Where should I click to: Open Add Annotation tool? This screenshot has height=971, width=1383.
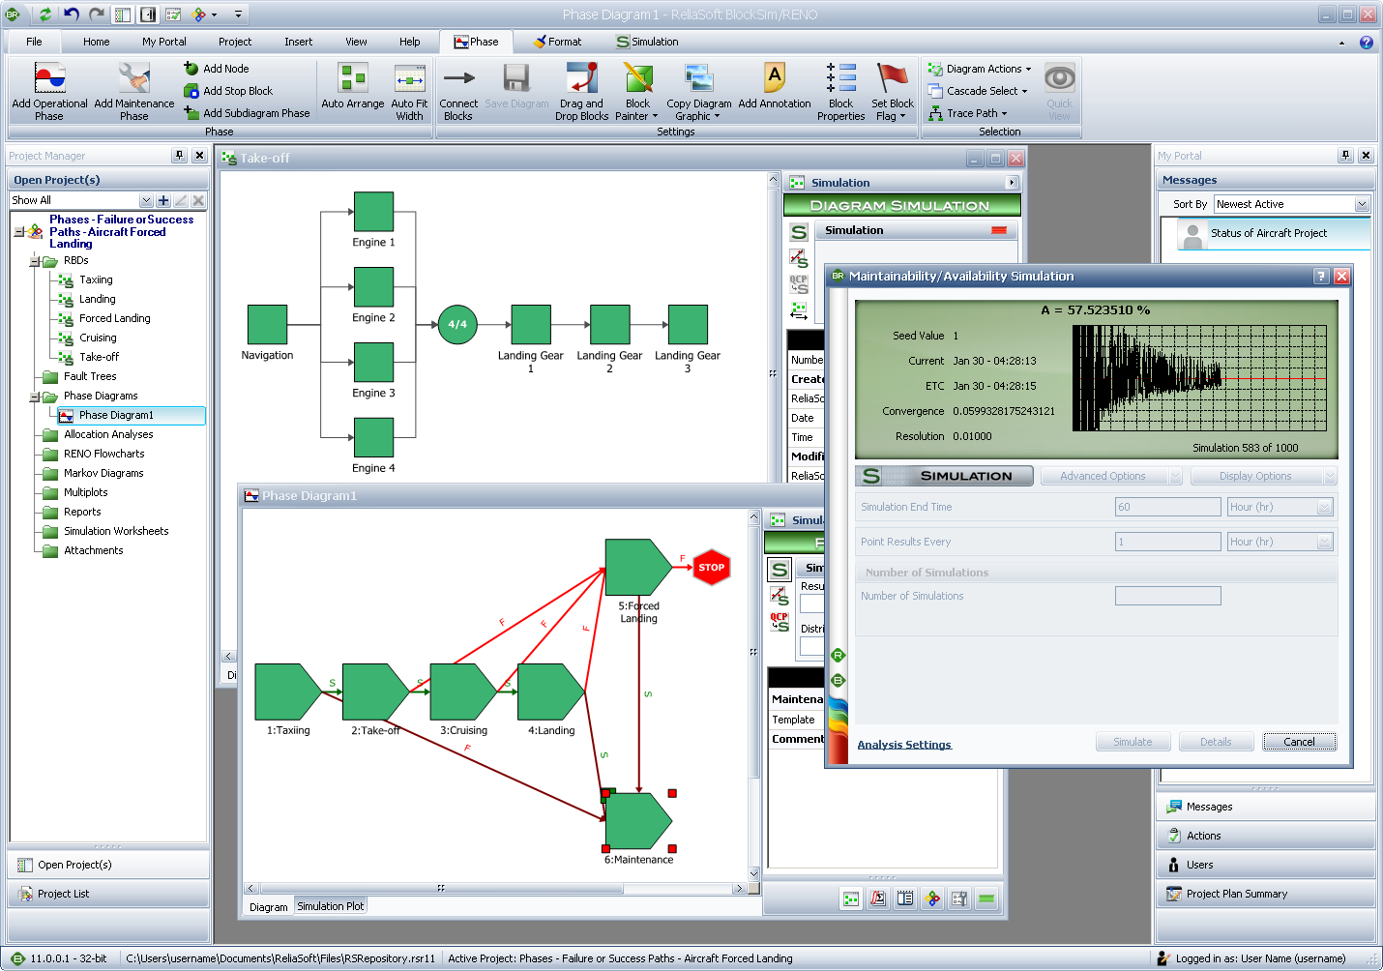(775, 87)
